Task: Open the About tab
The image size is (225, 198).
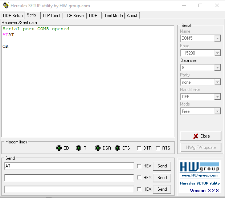Action: click(x=132, y=16)
